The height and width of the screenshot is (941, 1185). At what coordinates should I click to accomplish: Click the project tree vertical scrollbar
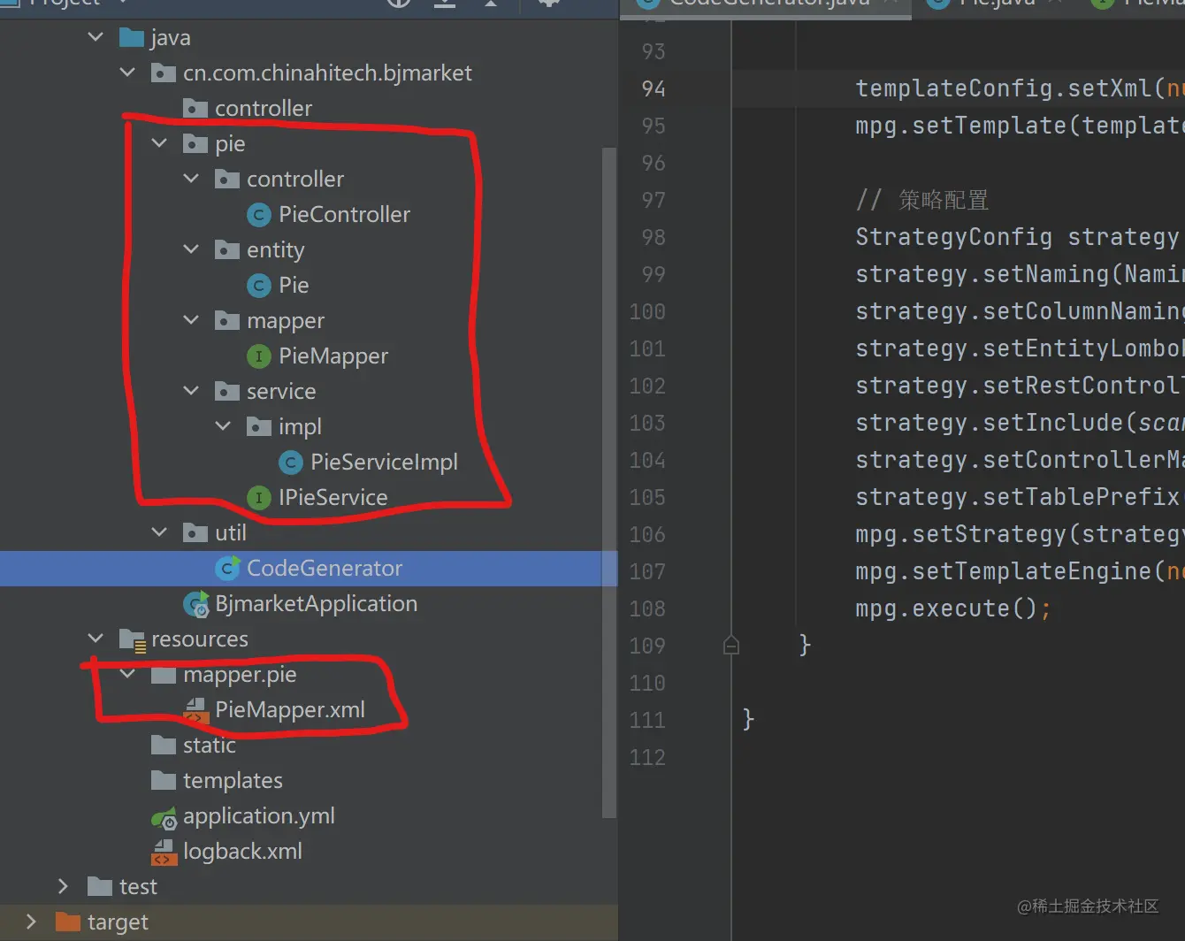point(609,482)
